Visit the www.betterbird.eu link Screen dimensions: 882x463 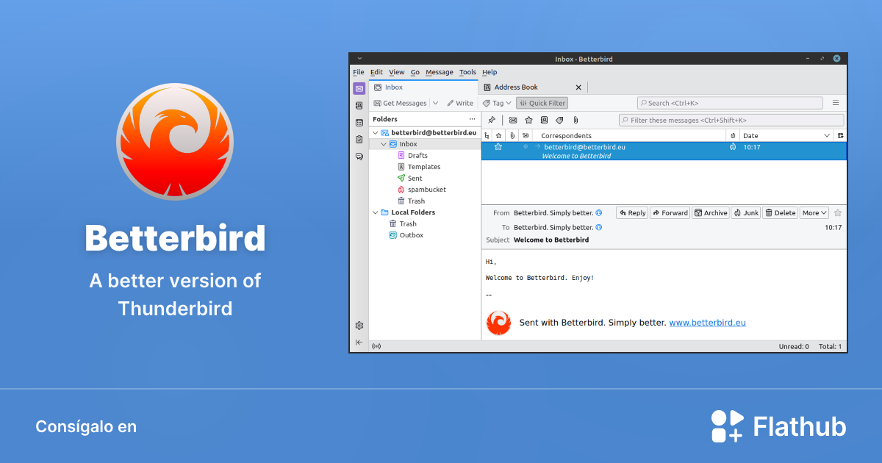tap(707, 323)
